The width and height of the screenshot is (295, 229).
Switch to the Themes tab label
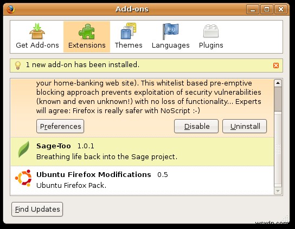(129, 45)
